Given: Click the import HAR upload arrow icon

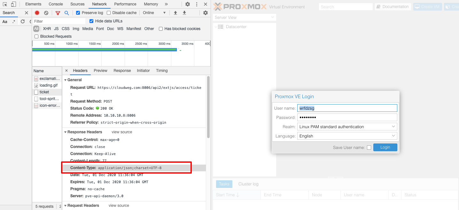Looking at the screenshot, I should point(175,13).
